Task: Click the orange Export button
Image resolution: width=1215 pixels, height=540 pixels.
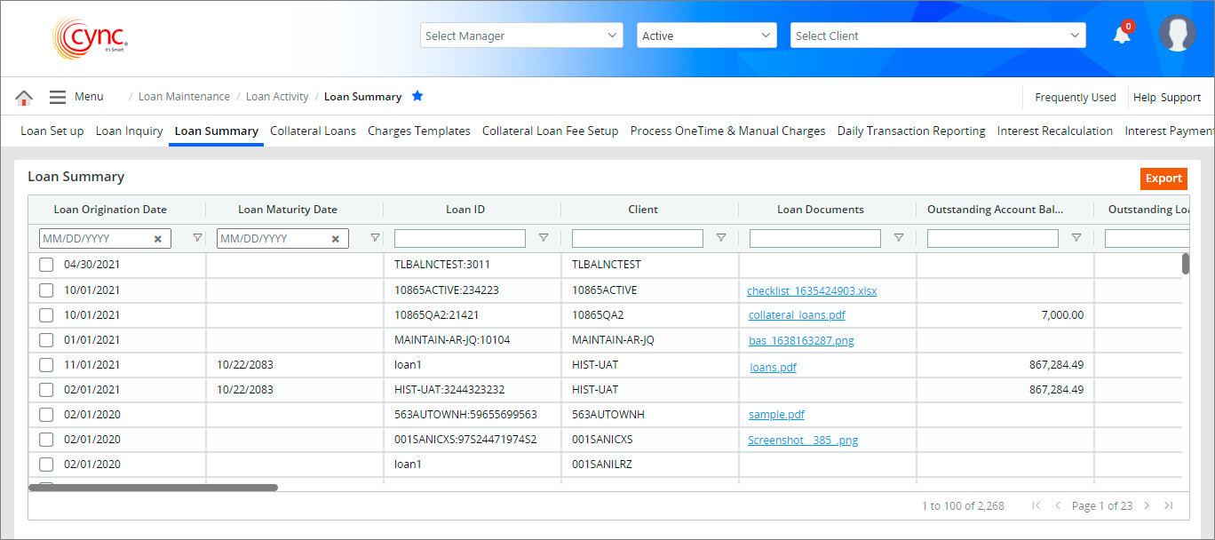Action: pos(1163,179)
